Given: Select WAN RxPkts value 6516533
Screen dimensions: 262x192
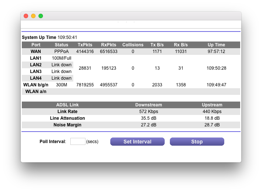Looking at the screenshot, I should pyautogui.click(x=108, y=52).
